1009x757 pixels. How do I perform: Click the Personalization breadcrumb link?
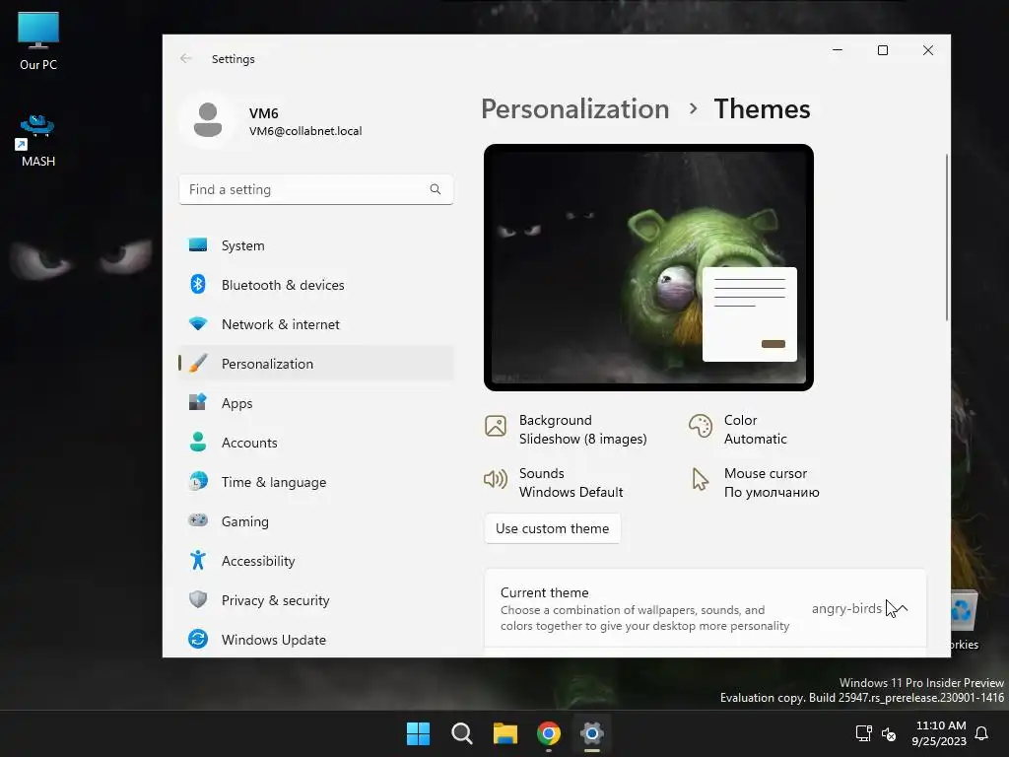tap(575, 108)
